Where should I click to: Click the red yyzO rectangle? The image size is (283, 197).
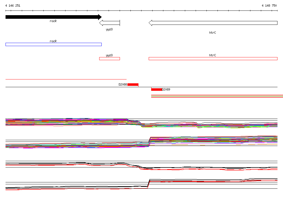(x=109, y=58)
